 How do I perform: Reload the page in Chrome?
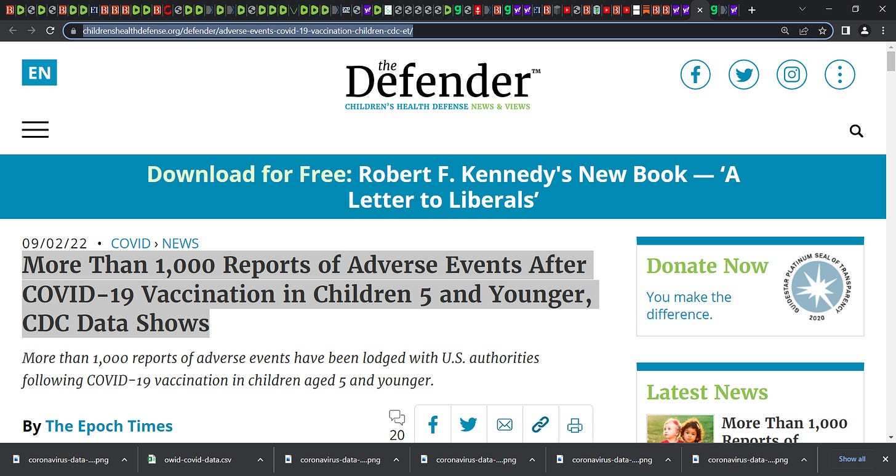50,31
